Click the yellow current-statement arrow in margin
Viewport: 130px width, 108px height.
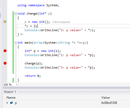5,22
